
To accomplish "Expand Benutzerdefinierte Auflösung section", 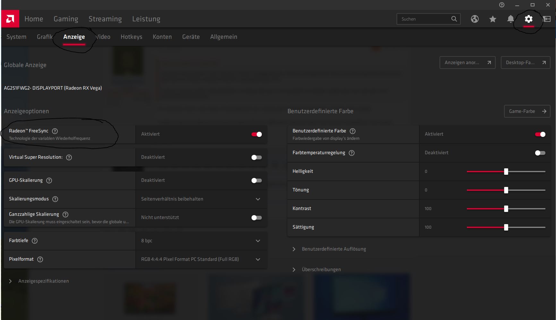I will click(x=329, y=249).
